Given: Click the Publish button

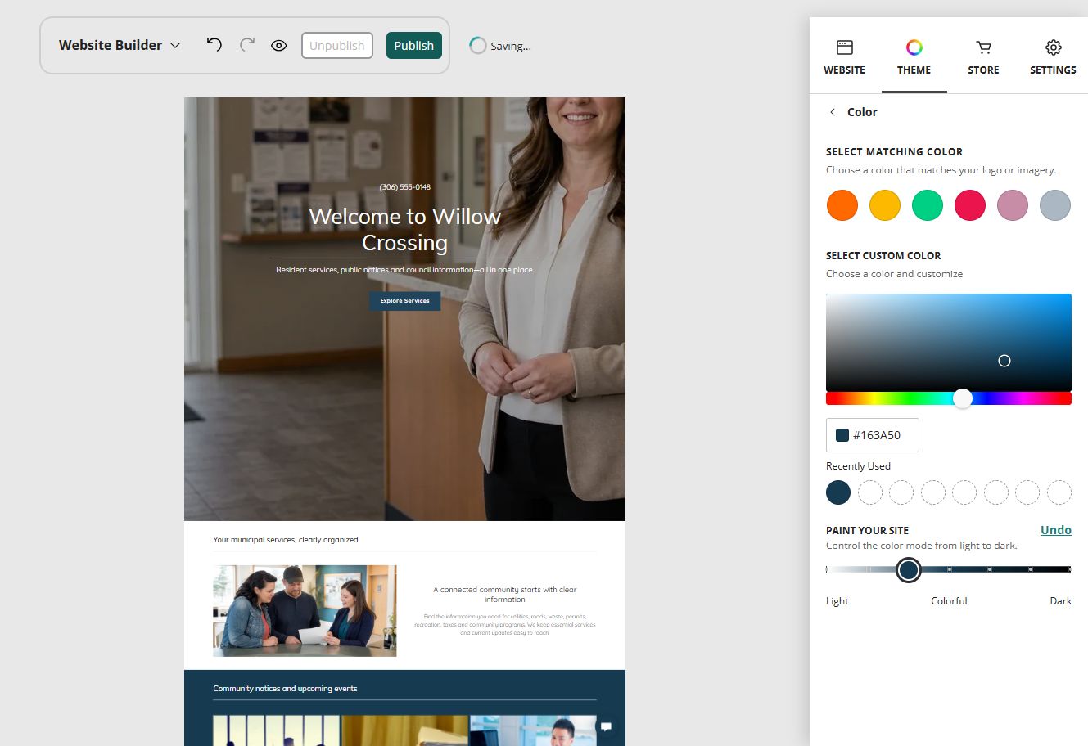Looking at the screenshot, I should (414, 46).
